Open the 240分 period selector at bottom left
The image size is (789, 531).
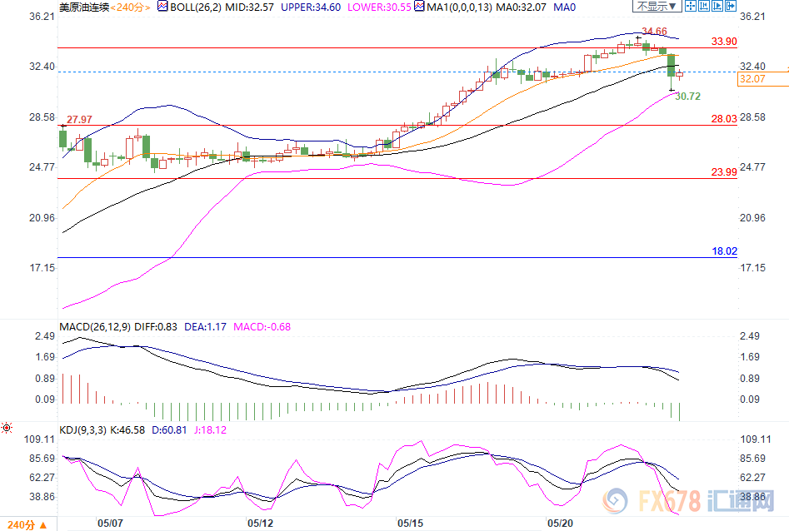(x=27, y=524)
